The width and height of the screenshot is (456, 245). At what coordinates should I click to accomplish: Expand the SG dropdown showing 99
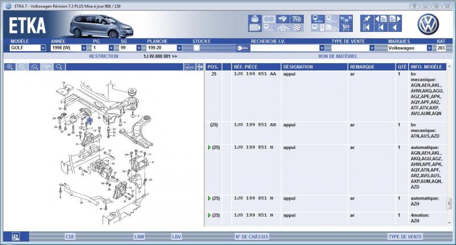coord(139,48)
